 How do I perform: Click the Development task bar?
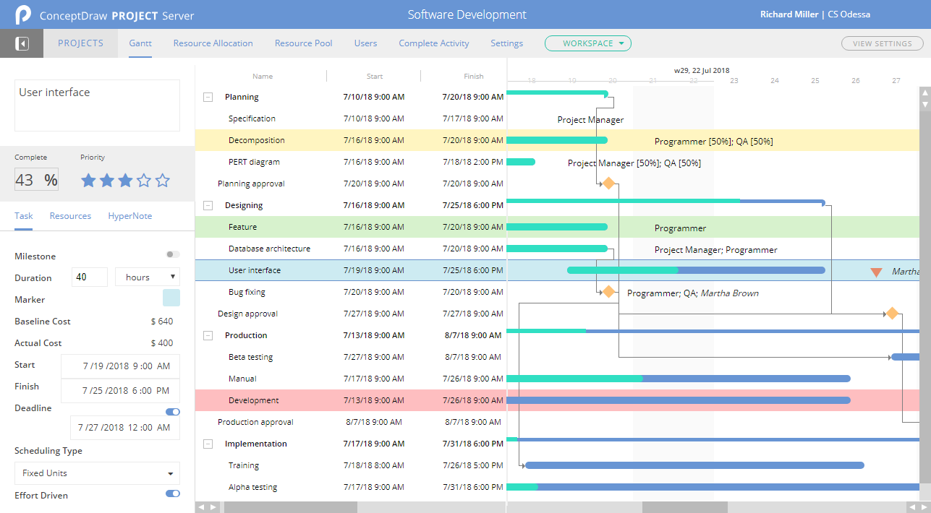point(679,400)
